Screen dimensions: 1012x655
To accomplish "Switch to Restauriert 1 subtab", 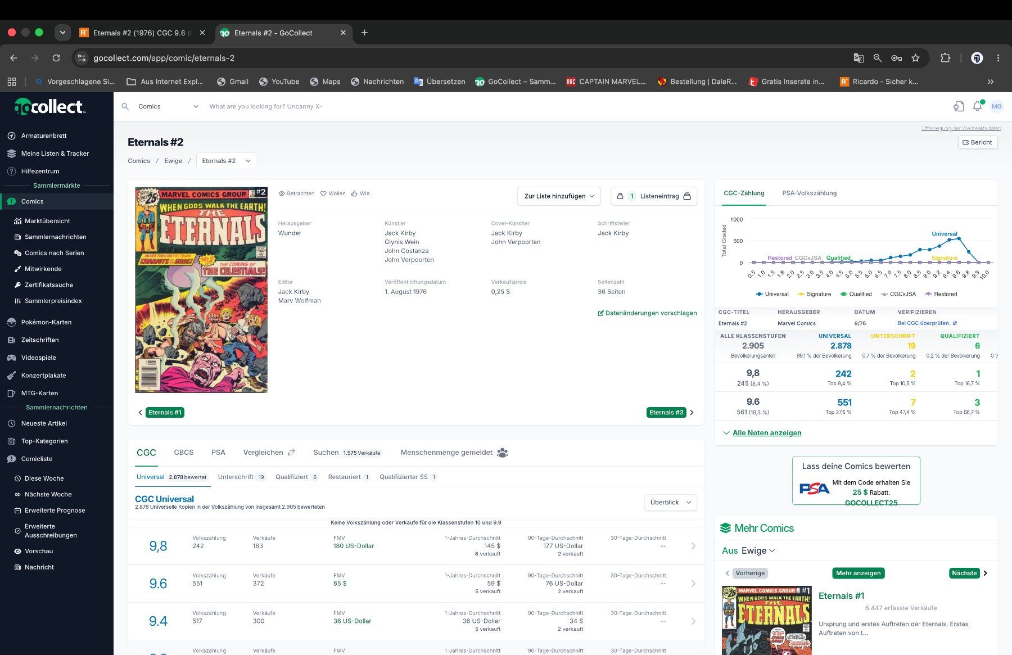I will [x=349, y=477].
